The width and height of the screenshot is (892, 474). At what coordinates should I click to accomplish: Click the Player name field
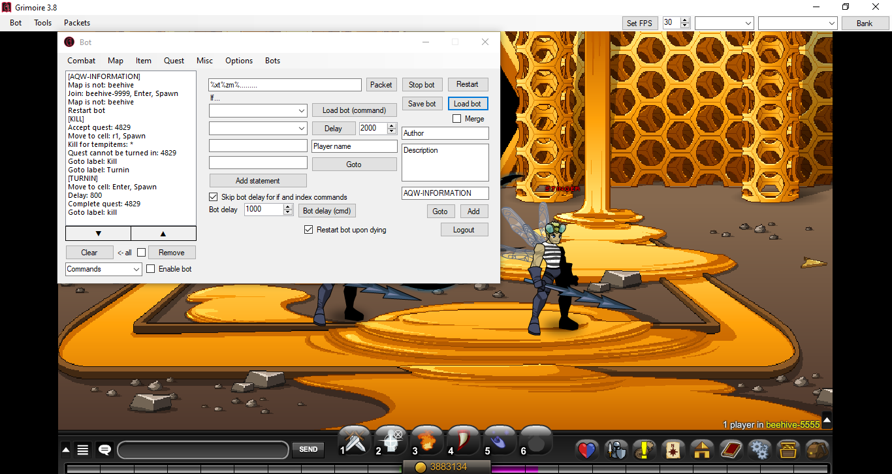tap(355, 146)
